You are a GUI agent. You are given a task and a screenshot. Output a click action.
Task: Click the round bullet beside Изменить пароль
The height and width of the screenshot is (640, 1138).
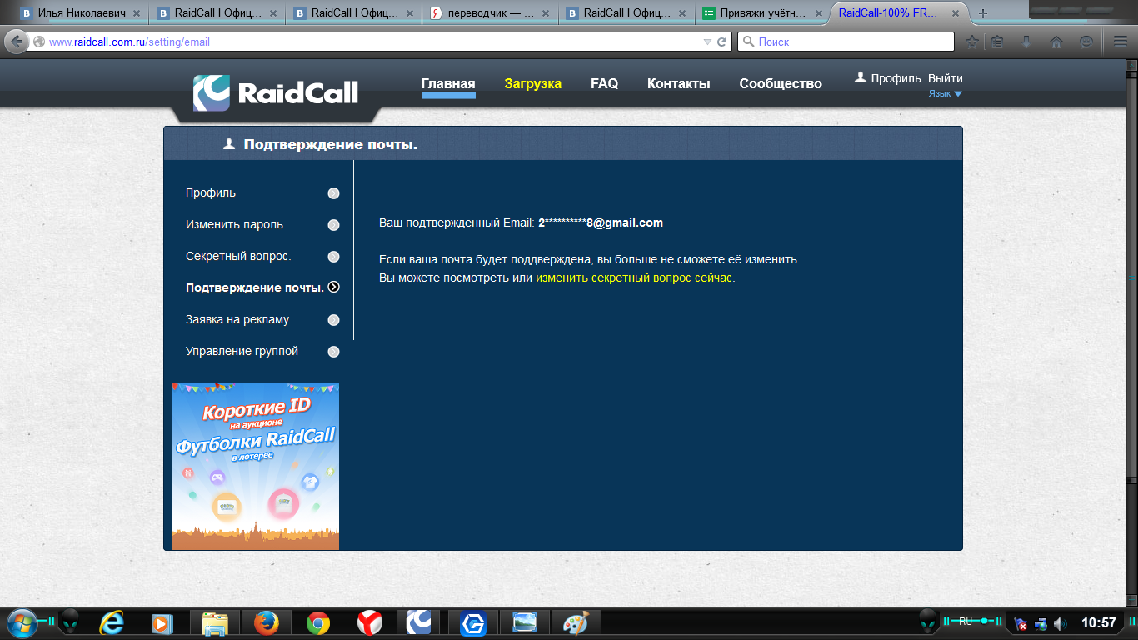pyautogui.click(x=334, y=225)
